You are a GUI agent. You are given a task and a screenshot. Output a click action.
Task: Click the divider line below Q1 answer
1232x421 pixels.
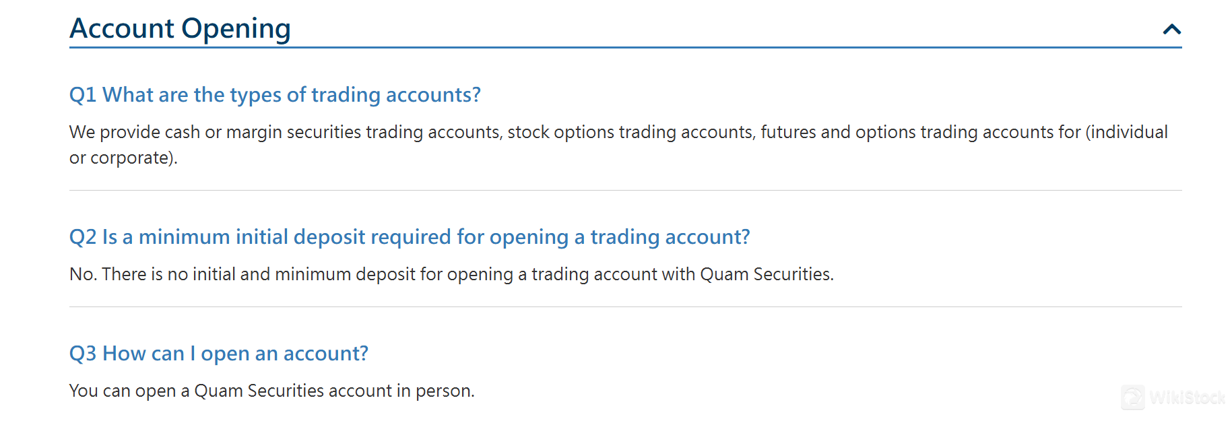(625, 191)
